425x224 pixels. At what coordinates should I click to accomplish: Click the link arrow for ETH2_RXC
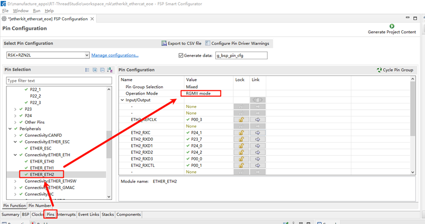pos(257,132)
